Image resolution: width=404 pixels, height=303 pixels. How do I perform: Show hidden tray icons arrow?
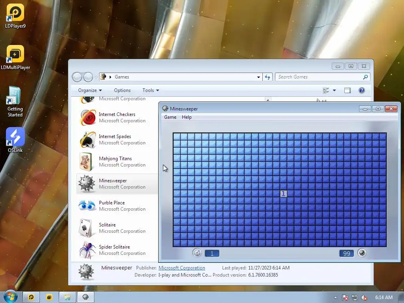tap(335, 297)
